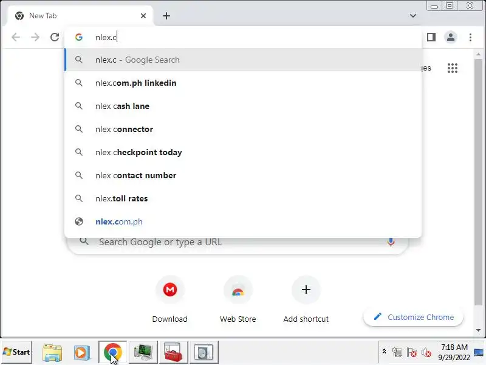Choose the 'nlex.com.ph linkedin' suggestion

tap(243, 83)
